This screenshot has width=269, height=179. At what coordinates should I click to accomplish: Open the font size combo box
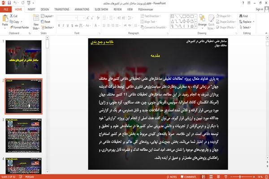point(81,17)
